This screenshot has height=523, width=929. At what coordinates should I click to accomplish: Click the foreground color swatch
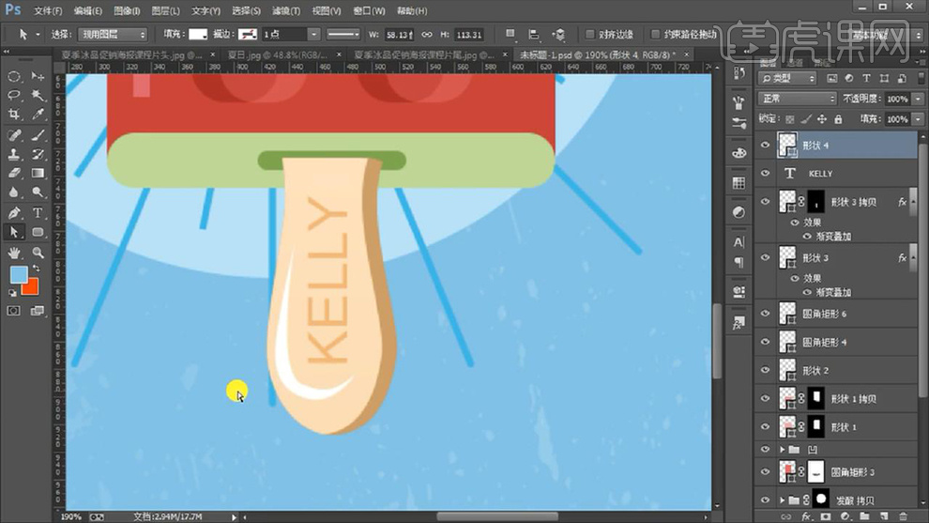click(18, 274)
